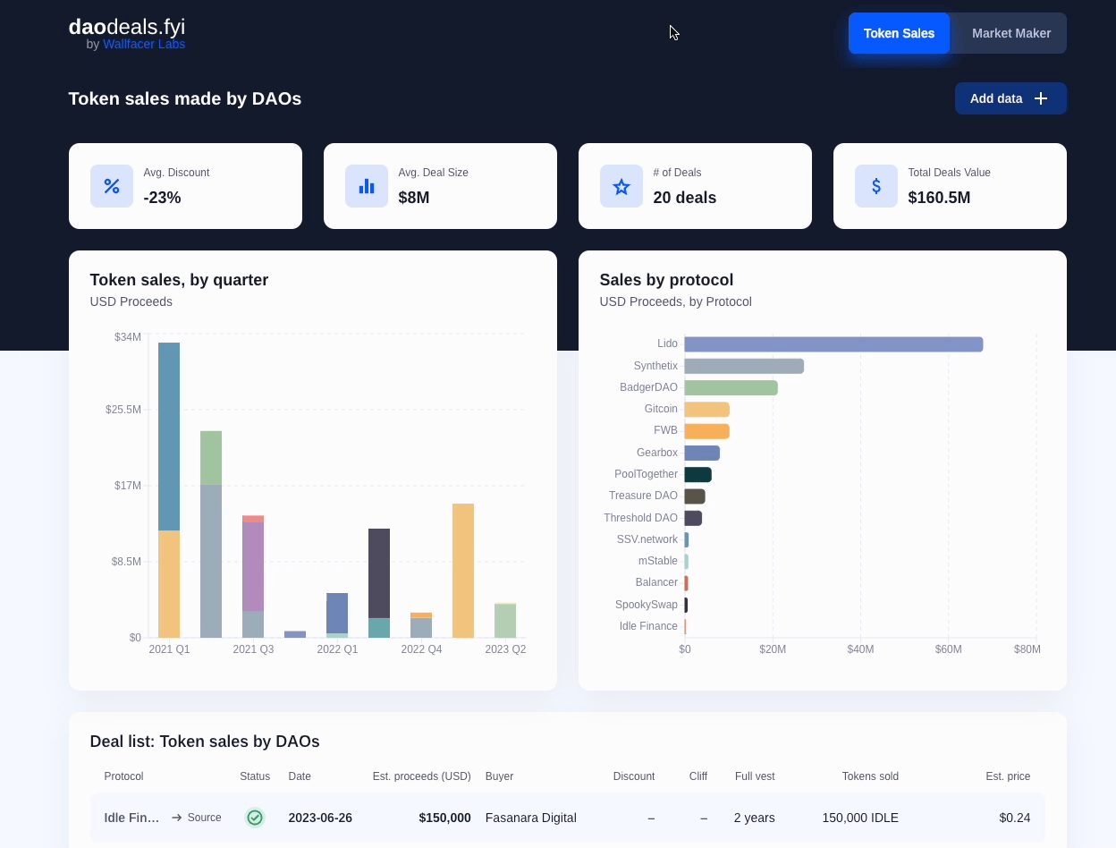1116x848 pixels.
Task: Click the '20 deals' value
Action: click(685, 198)
